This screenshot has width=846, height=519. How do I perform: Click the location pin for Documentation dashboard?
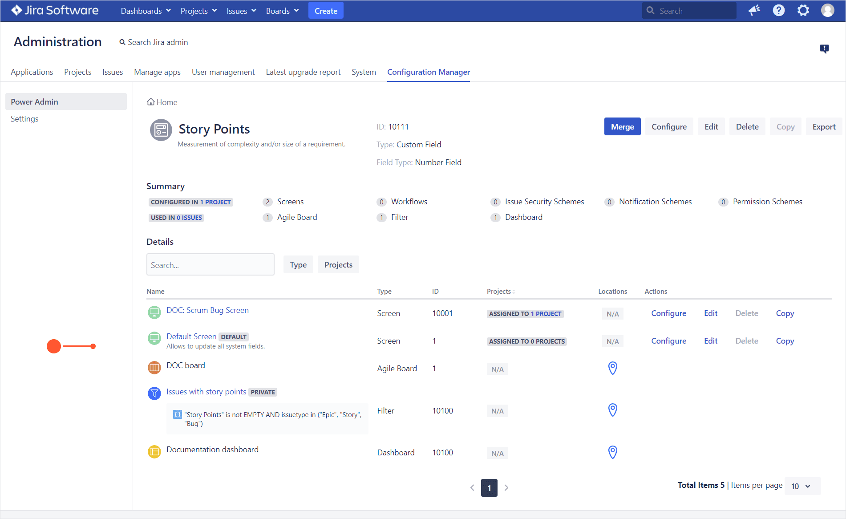(x=613, y=452)
